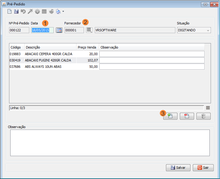Search for Fornecedor with the magnifier icon

[x=89, y=30]
